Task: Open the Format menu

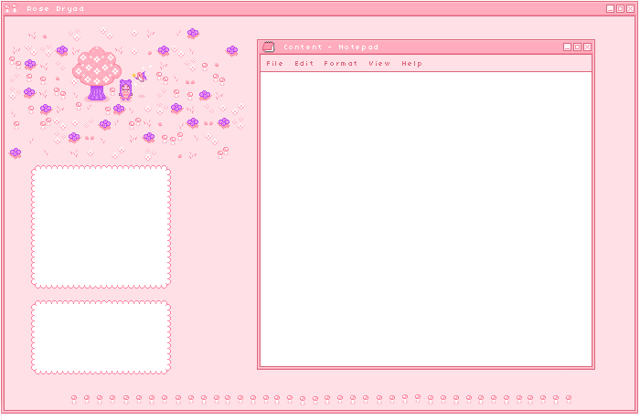Action: click(341, 64)
